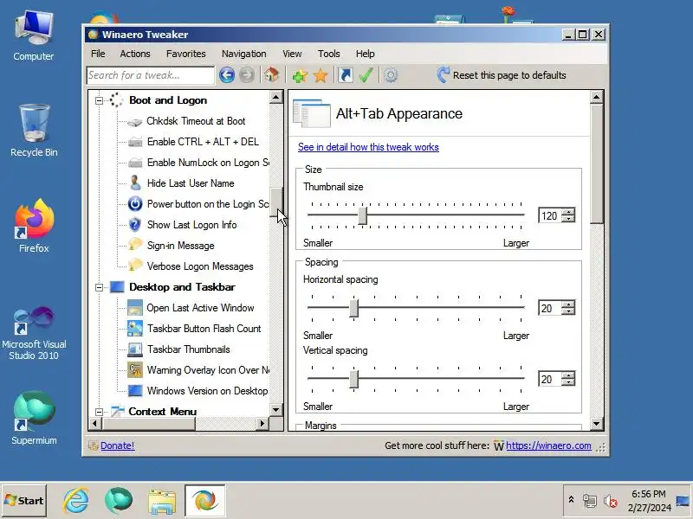
Task: Launch Internet Explorer from the taskbar
Action: point(76,501)
